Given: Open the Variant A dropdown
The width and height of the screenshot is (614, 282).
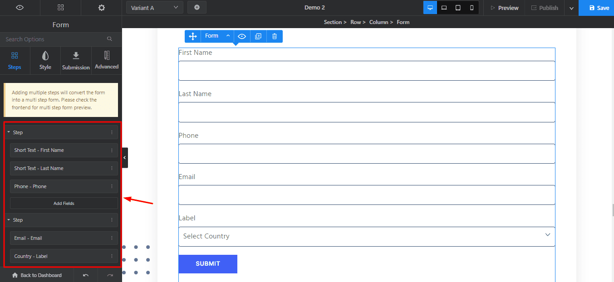Looking at the screenshot, I should (154, 8).
